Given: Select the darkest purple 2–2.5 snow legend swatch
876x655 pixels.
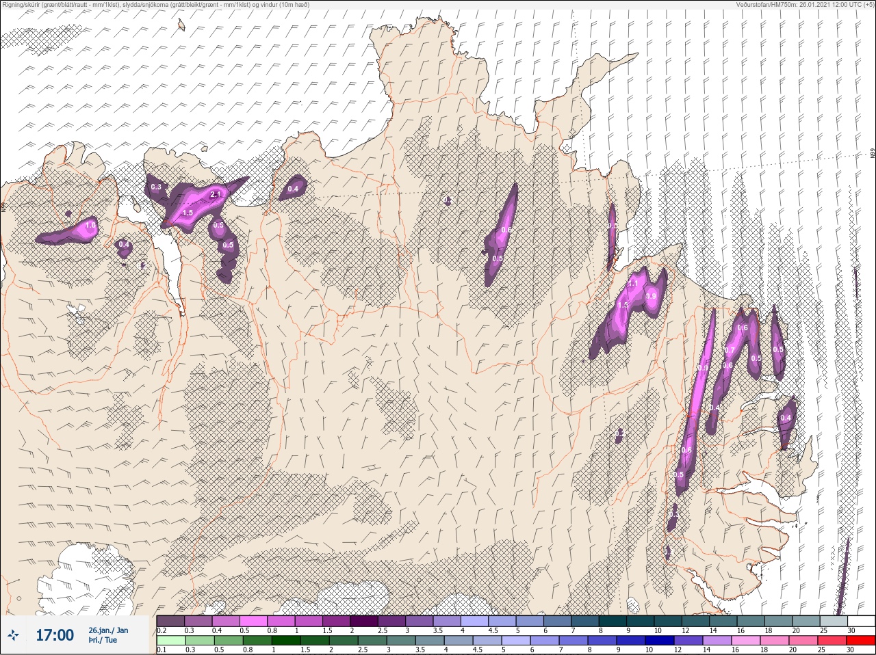Looking at the screenshot, I should pos(365,621).
